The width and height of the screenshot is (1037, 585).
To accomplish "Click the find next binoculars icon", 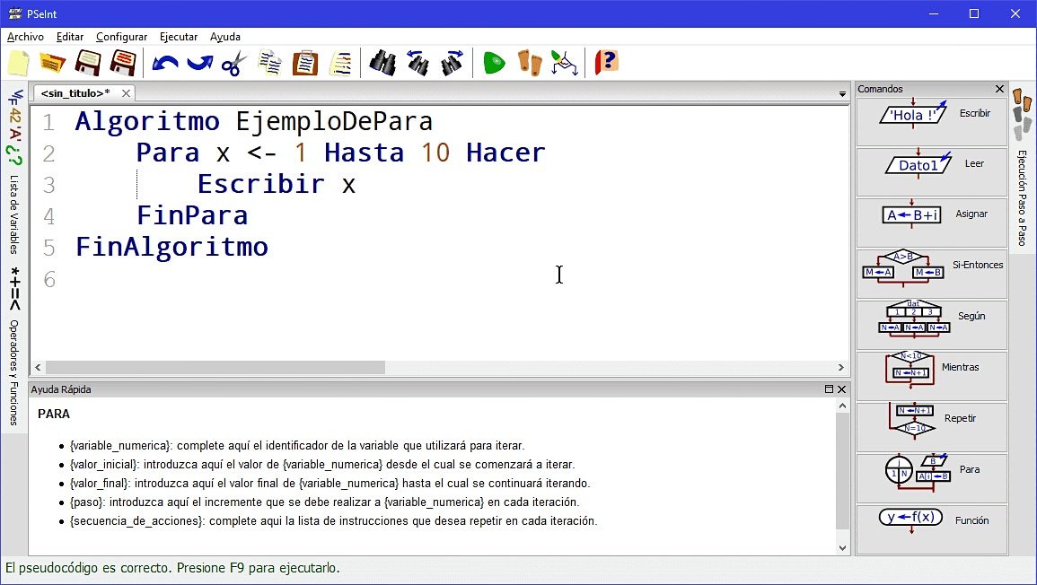I will (x=453, y=63).
